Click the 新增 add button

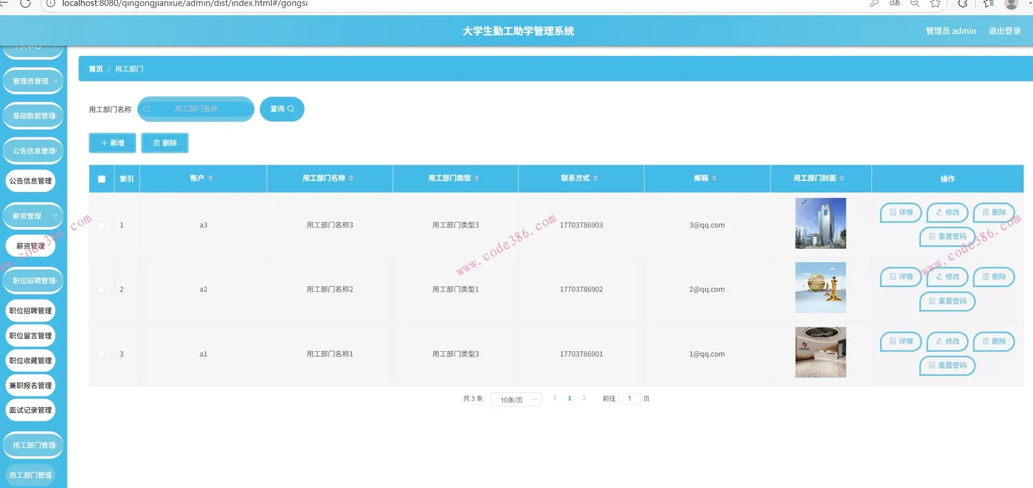(x=112, y=143)
